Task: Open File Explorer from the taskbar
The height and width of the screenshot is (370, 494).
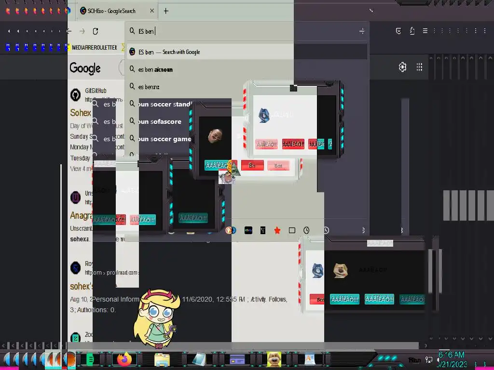Action: (x=162, y=359)
